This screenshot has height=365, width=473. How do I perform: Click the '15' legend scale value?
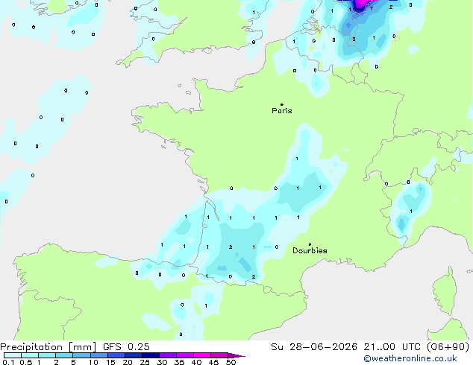[x=110, y=362]
